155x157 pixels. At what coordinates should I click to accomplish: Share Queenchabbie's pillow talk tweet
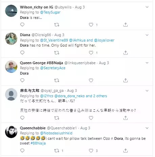[126, 151]
